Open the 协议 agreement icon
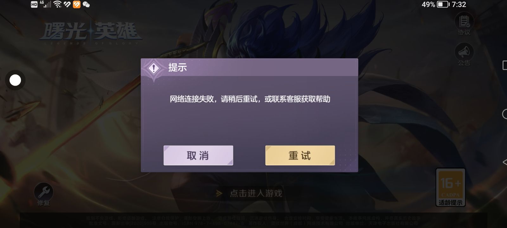Image resolution: width=507 pixels, height=228 pixels. pyautogui.click(x=464, y=24)
